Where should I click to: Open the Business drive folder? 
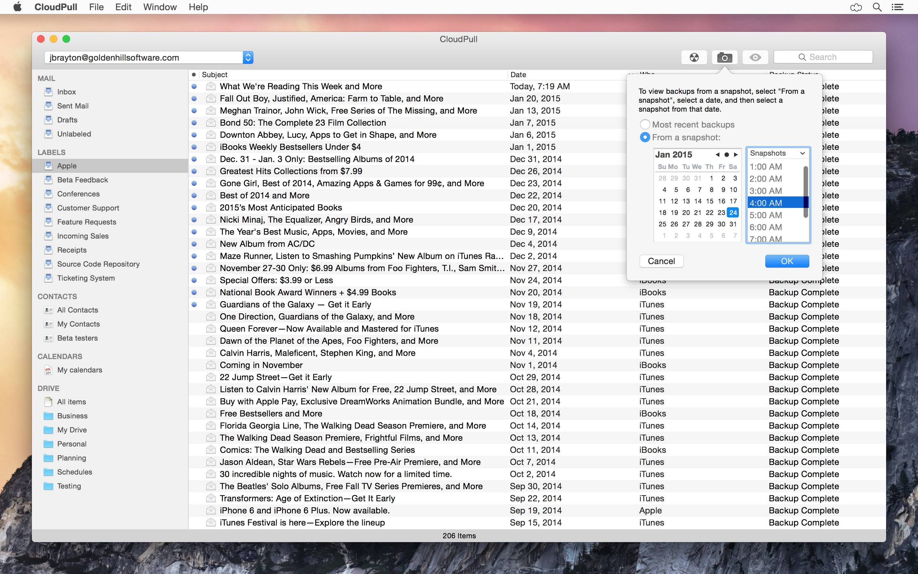point(48,416)
